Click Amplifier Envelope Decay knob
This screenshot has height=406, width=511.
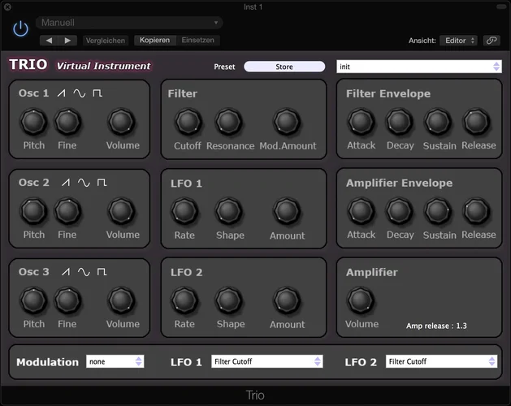[x=399, y=211]
